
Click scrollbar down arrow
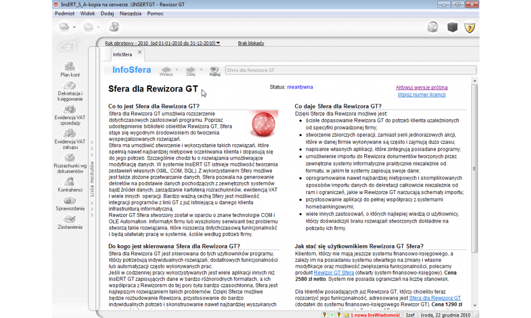pos(475,305)
